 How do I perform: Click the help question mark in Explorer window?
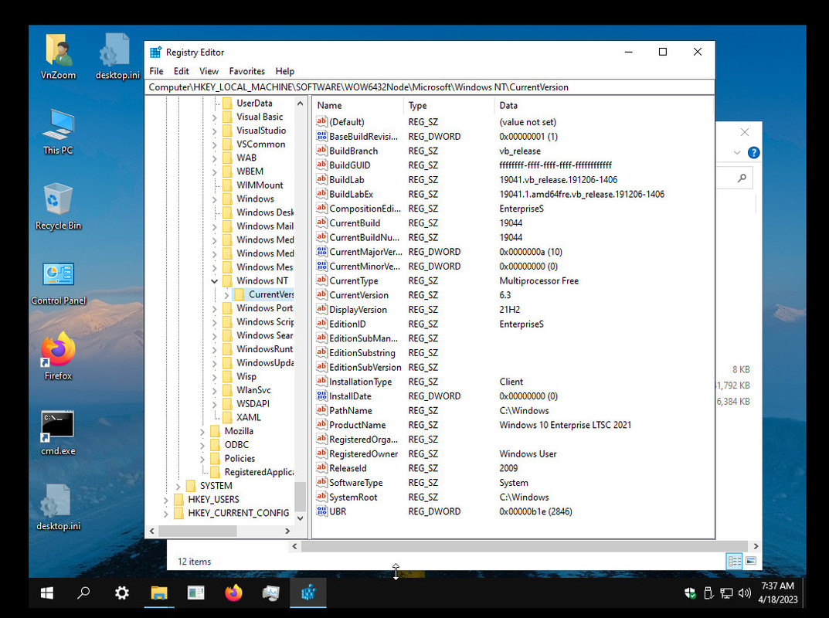pos(753,153)
